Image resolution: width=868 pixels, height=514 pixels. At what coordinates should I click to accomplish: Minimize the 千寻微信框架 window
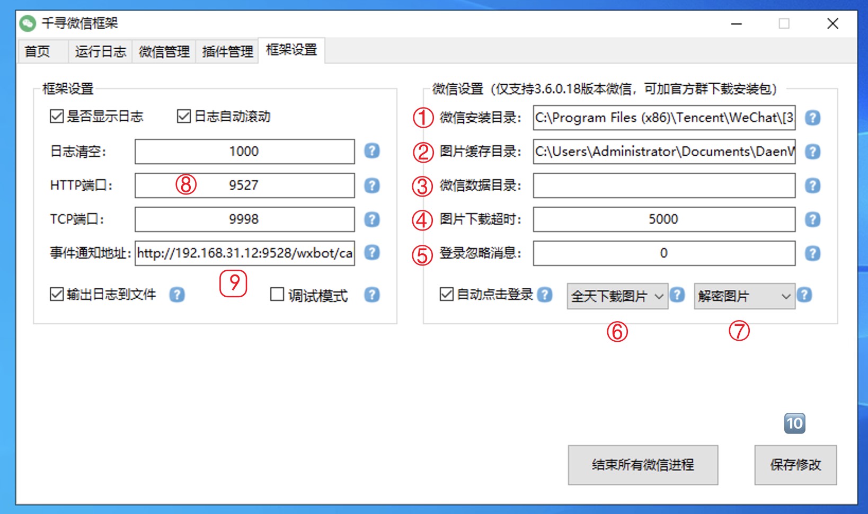tap(737, 24)
